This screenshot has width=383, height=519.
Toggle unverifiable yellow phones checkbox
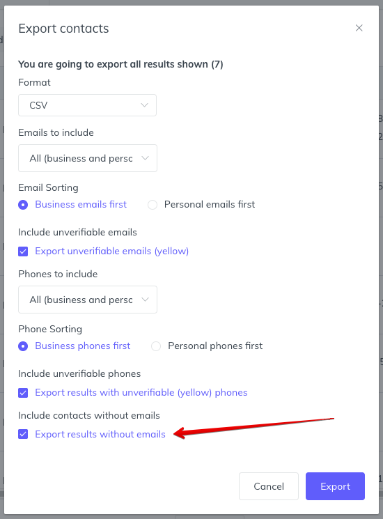23,393
